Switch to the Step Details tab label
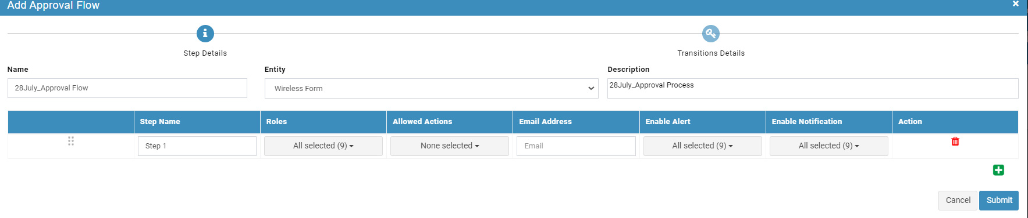 [x=205, y=53]
